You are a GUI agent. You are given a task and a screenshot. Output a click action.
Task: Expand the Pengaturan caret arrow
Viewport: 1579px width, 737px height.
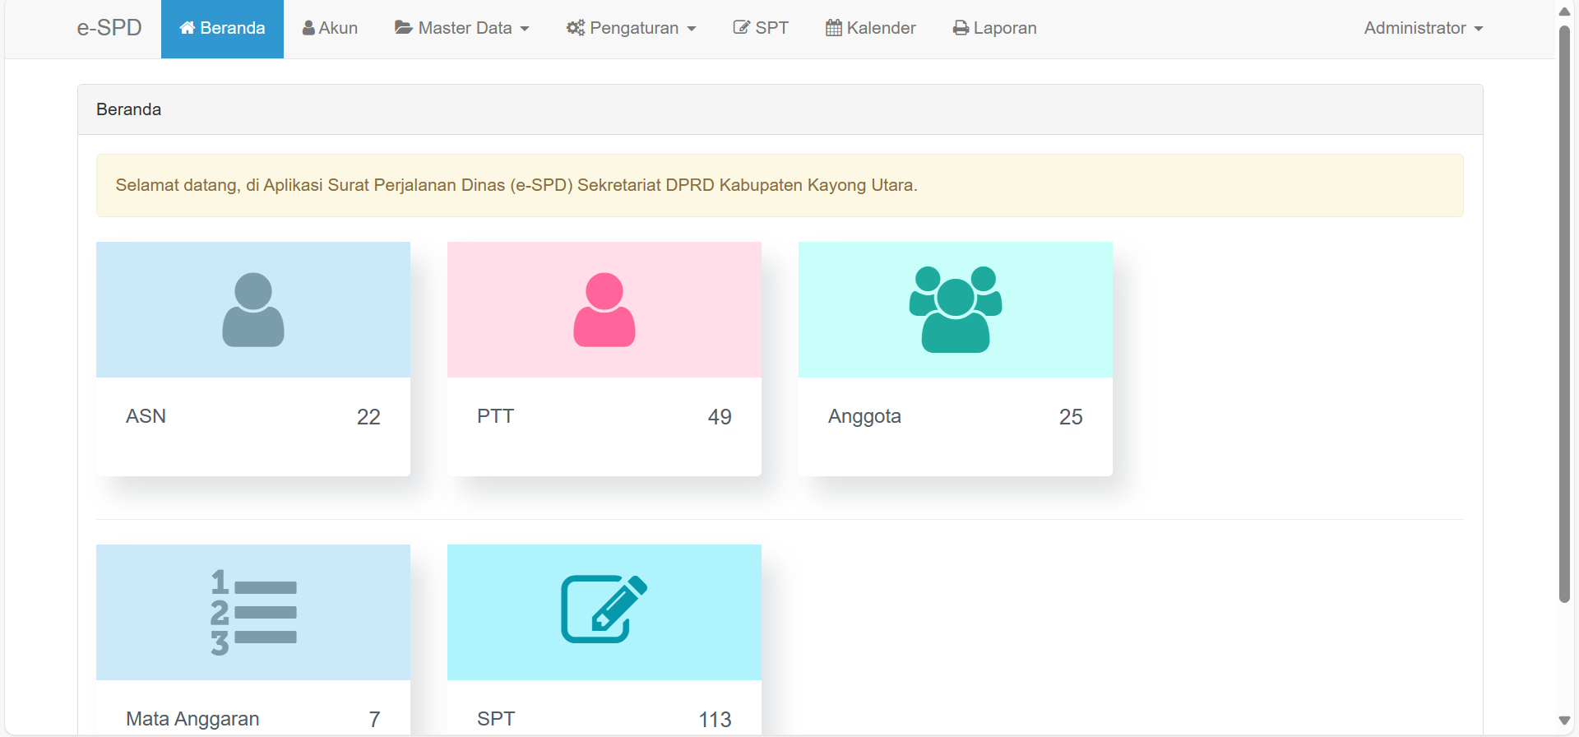692,29
